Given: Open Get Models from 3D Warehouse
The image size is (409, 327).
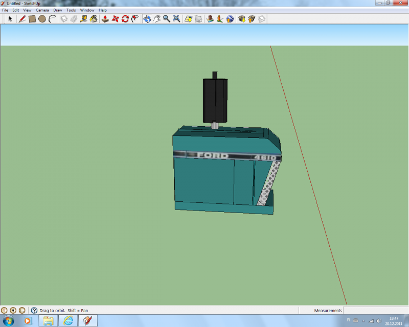Looking at the screenshot, I should 242,19.
